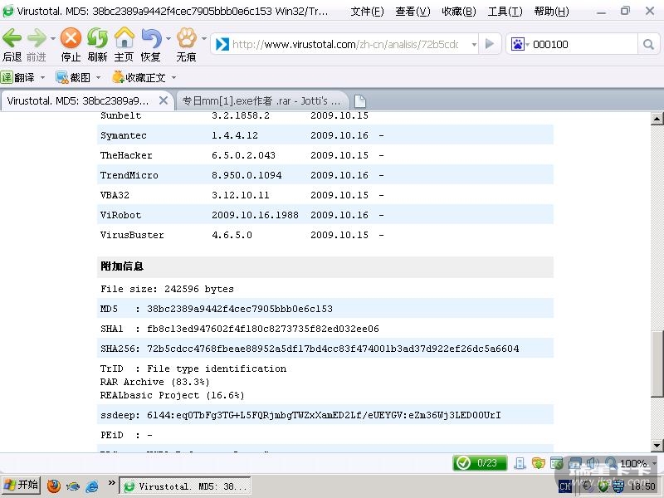Click the SHA1 hash value fb8c13ed...

pyautogui.click(x=262, y=329)
